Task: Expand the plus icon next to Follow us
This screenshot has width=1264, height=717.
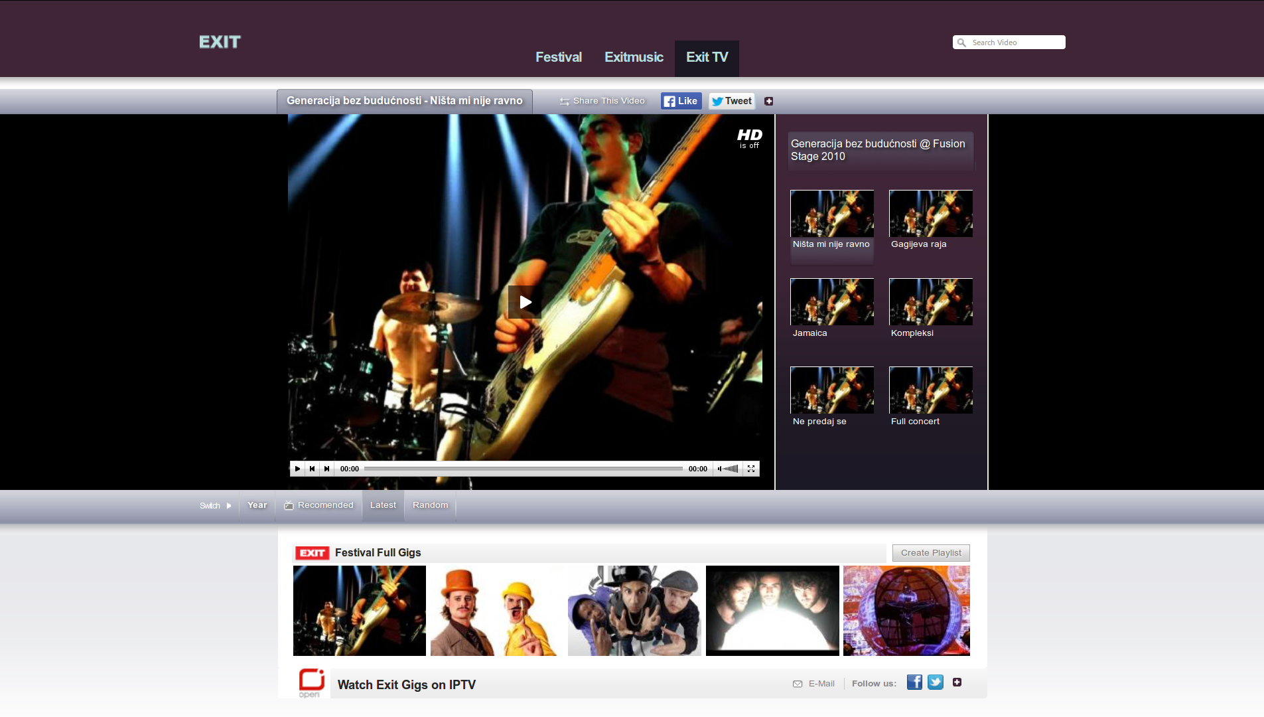Action: click(x=957, y=682)
